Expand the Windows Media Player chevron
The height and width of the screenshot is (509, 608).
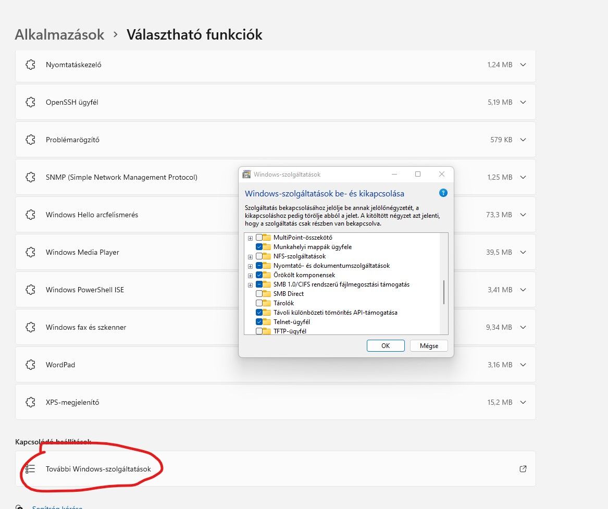coord(523,252)
